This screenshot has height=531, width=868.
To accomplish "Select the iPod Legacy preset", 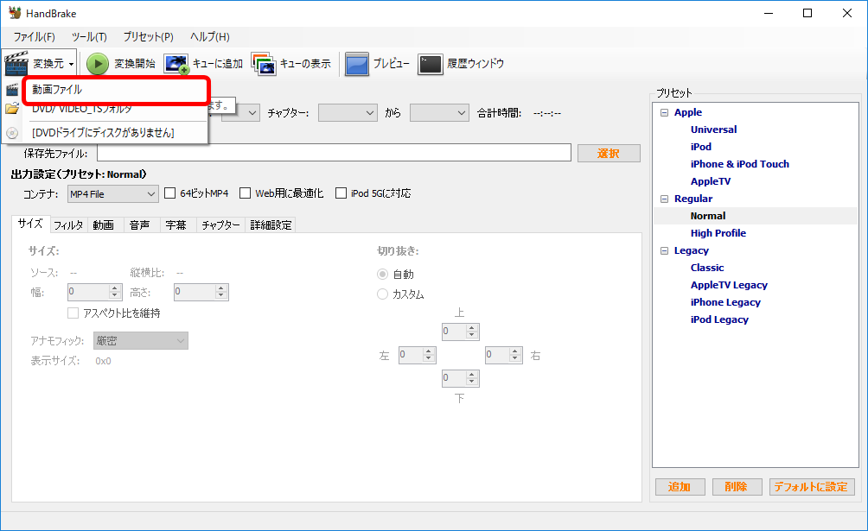I will 719,319.
